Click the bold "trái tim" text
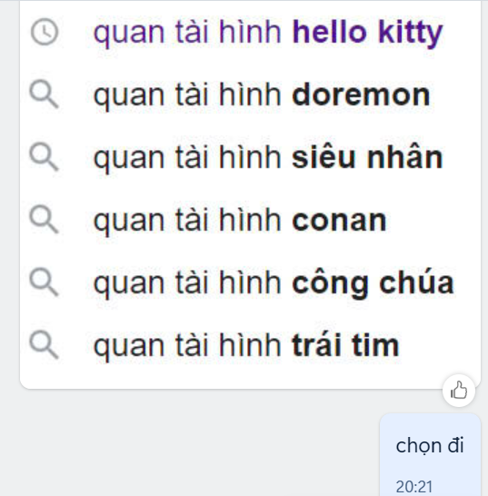The width and height of the screenshot is (488, 496). [345, 344]
